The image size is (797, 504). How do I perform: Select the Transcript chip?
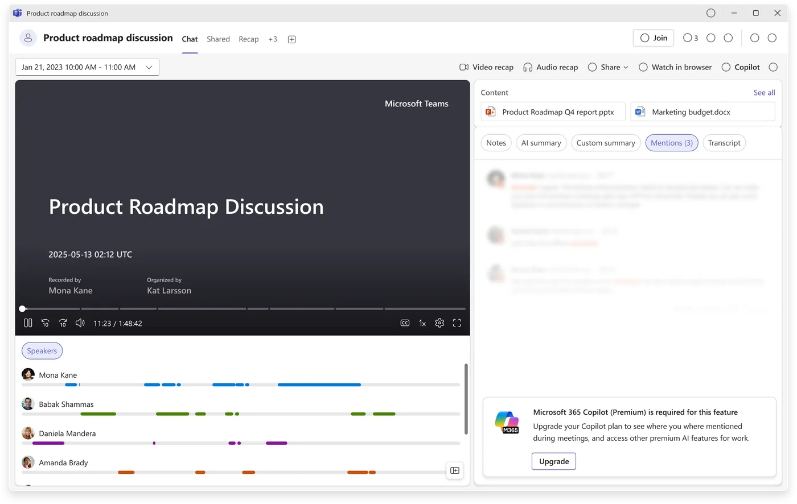pos(724,143)
